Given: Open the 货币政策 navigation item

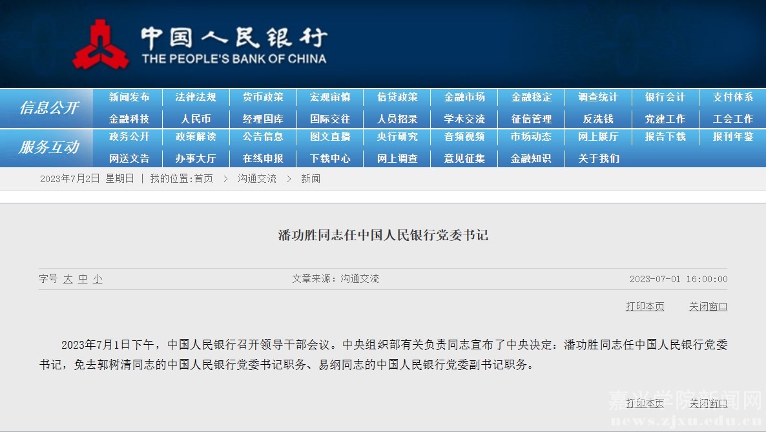Looking at the screenshot, I should point(263,98).
